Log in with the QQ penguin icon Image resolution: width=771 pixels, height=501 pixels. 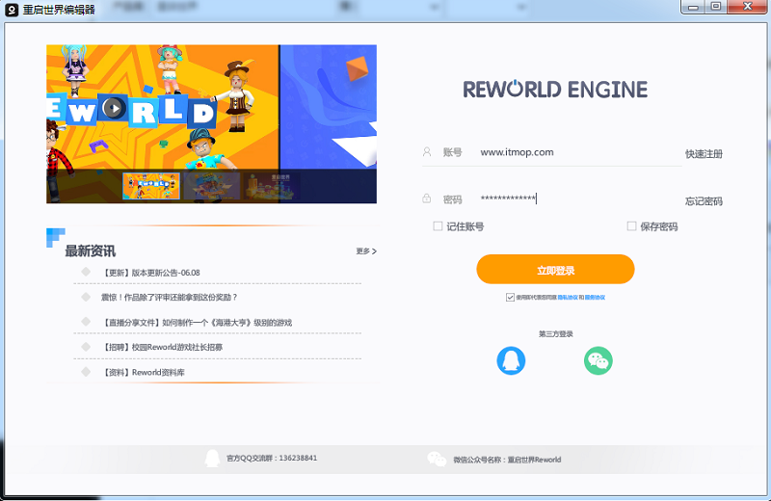pos(512,360)
